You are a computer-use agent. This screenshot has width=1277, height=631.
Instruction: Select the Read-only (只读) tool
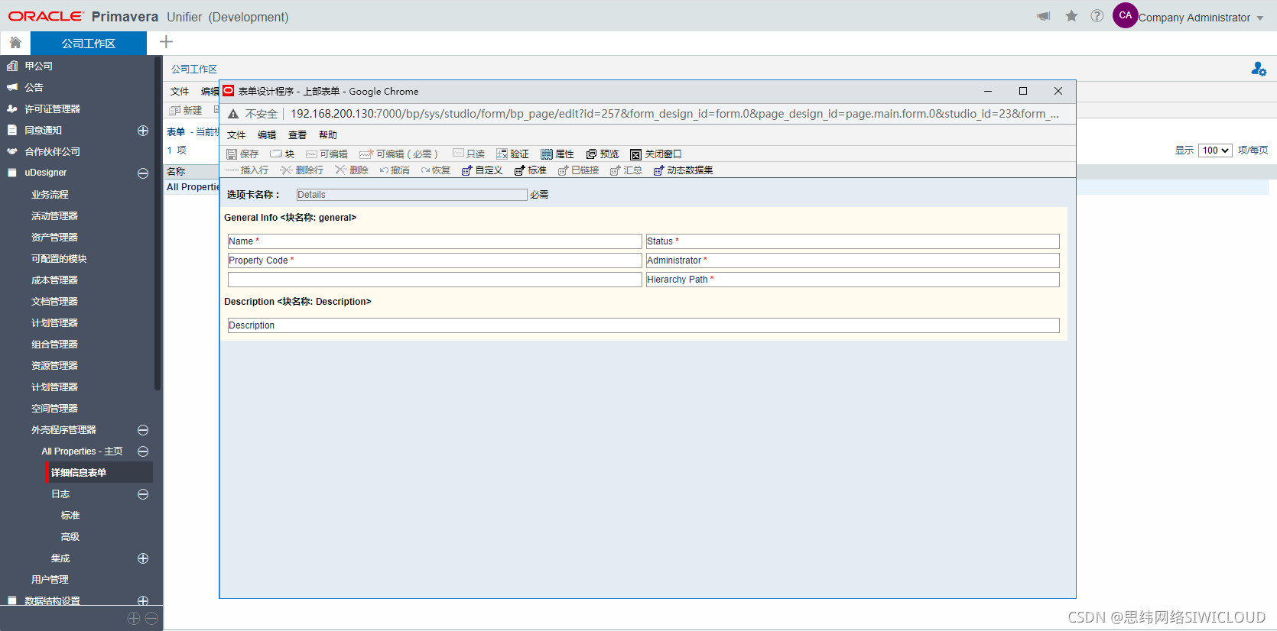click(458, 154)
